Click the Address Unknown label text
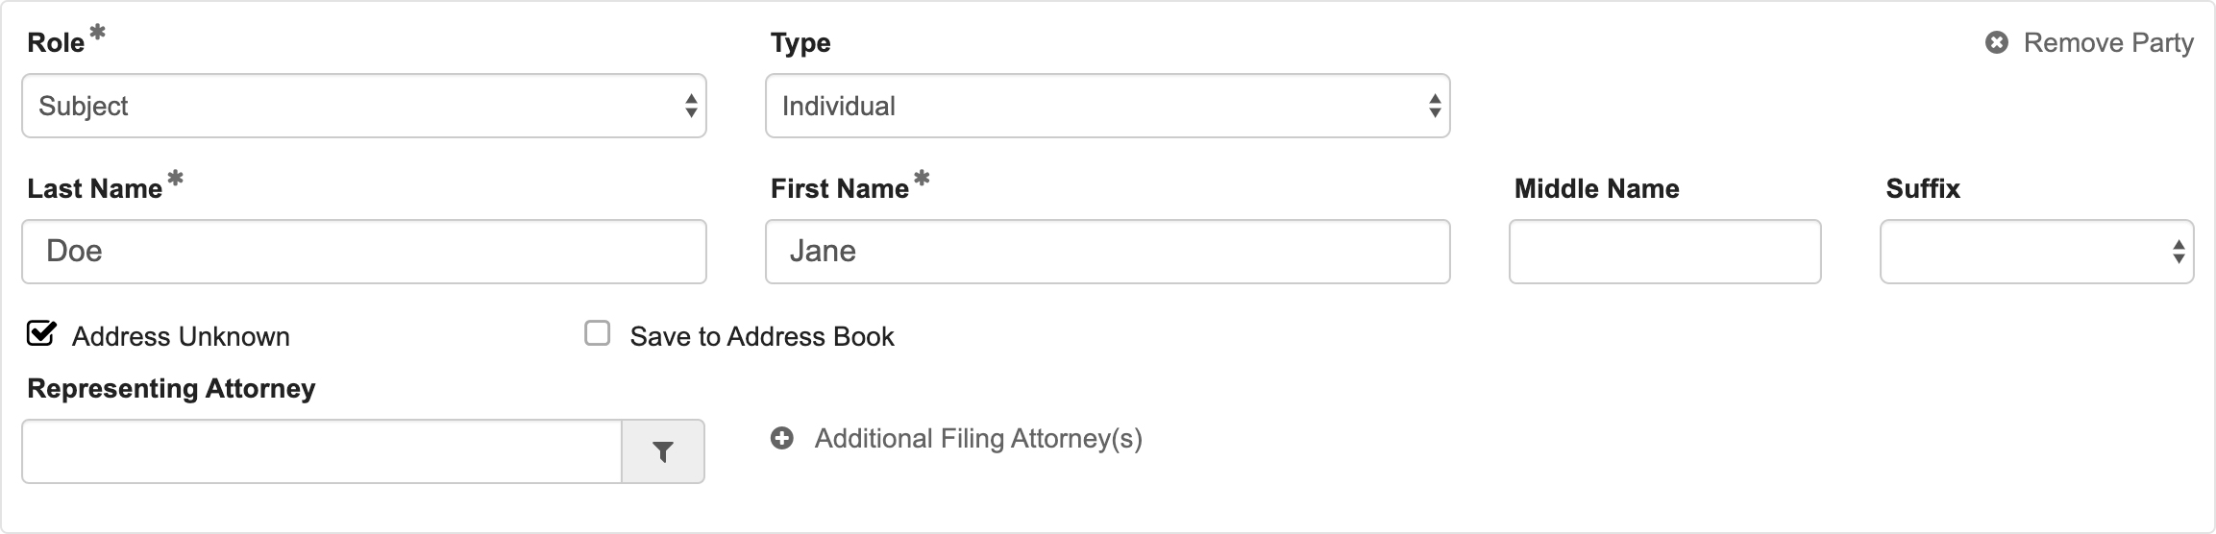2216x534 pixels. 181,337
